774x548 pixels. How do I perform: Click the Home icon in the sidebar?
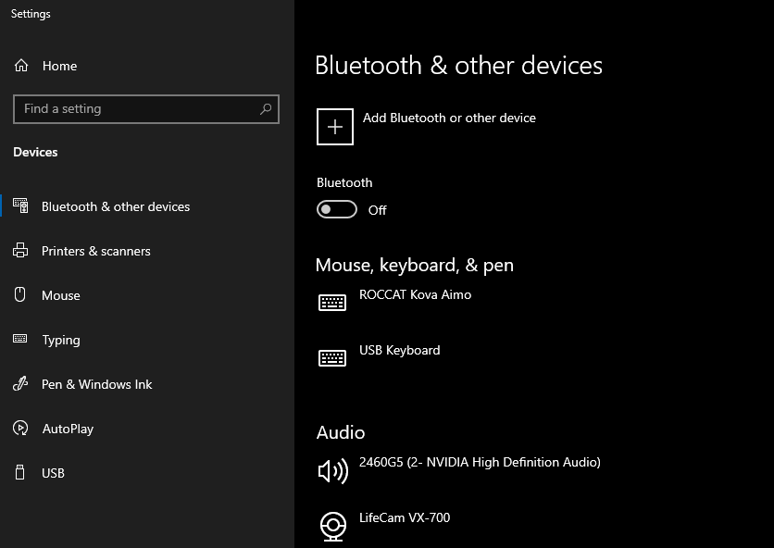(22, 66)
